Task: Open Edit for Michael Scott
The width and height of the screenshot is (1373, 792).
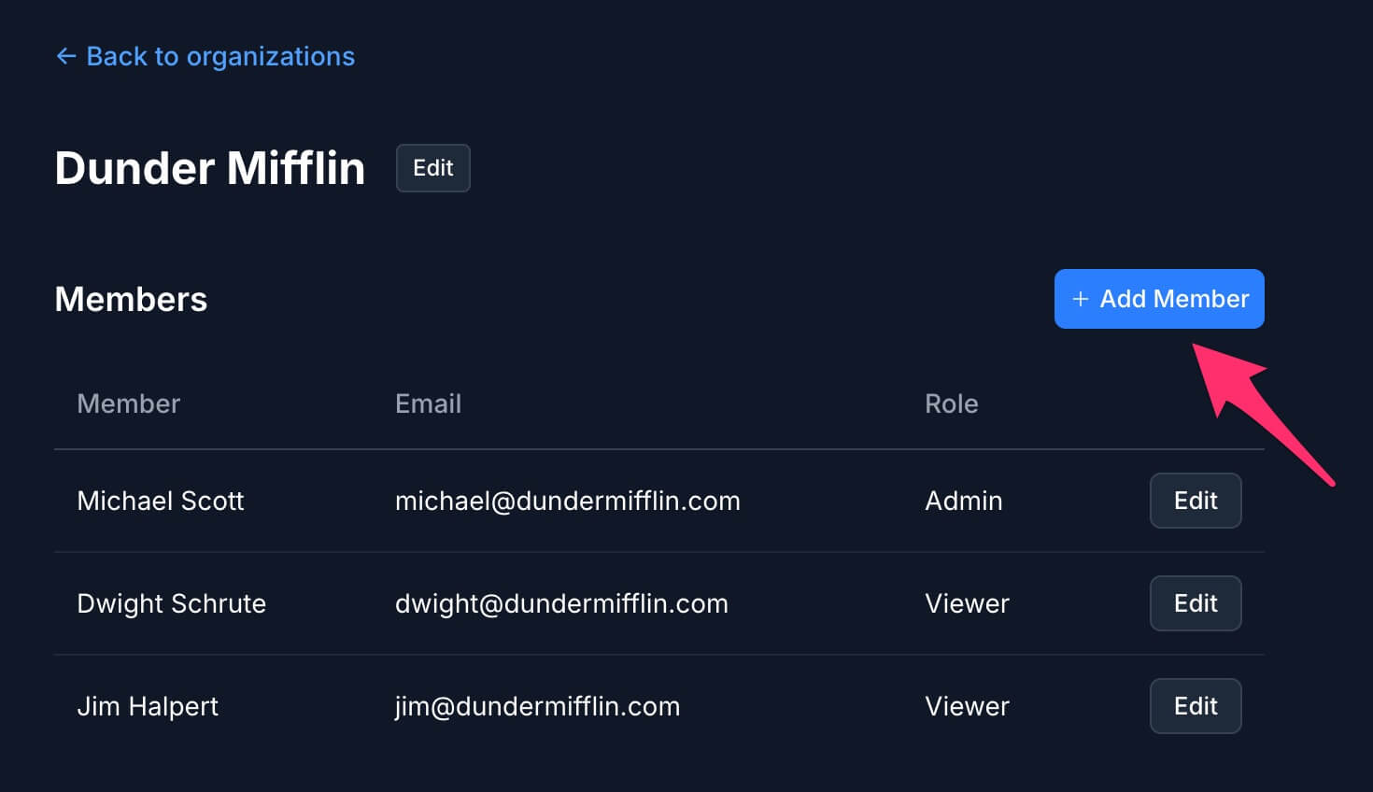Action: coord(1195,501)
